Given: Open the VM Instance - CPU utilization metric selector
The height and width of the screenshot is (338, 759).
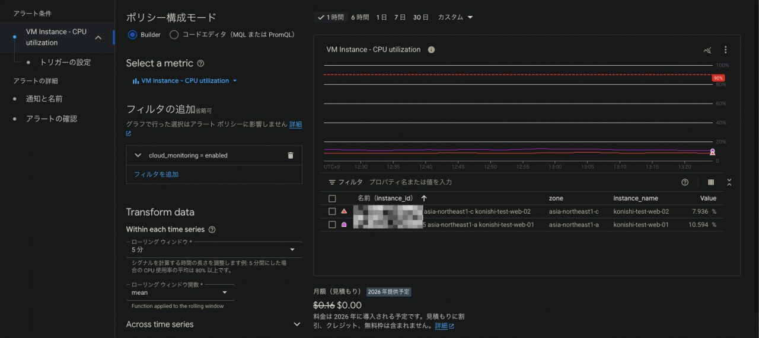Looking at the screenshot, I should tap(185, 81).
